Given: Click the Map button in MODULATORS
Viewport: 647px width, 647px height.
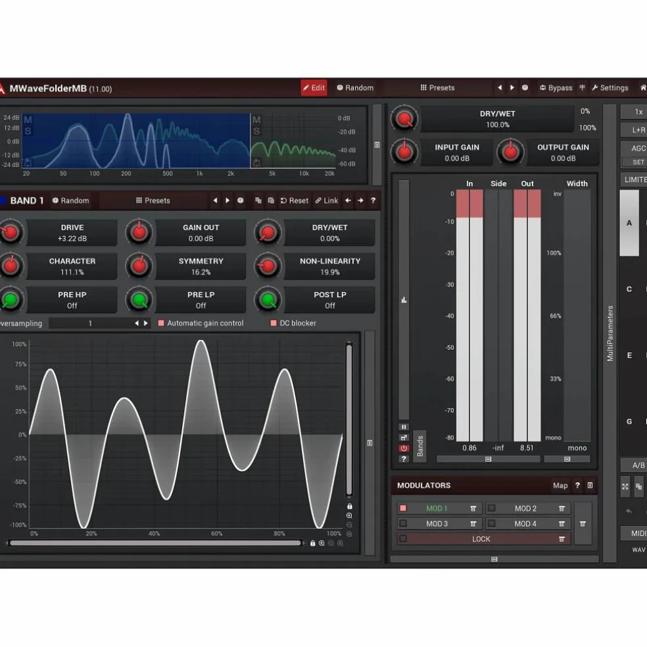Looking at the screenshot, I should pos(560,486).
